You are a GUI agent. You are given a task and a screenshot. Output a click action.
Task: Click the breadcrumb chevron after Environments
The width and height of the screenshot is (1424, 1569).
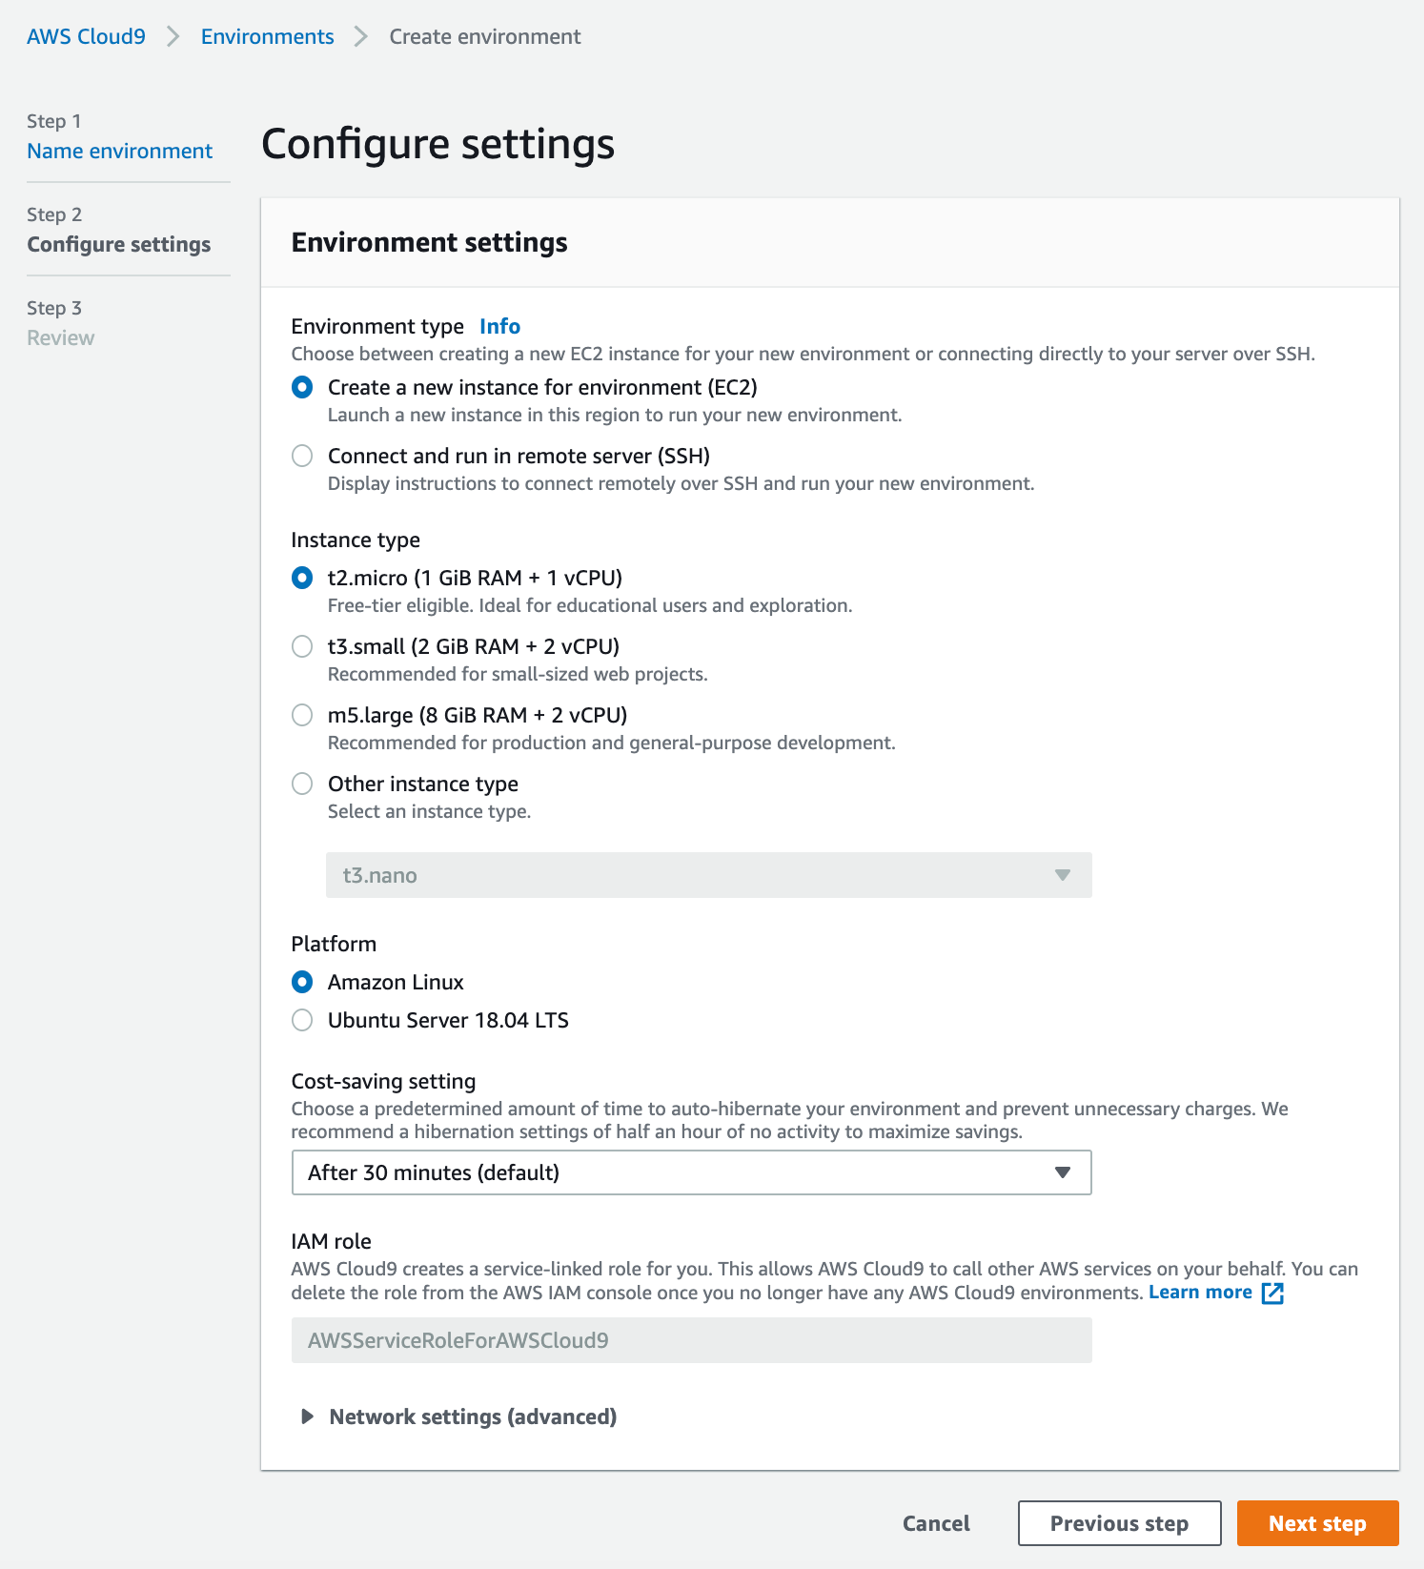click(361, 36)
